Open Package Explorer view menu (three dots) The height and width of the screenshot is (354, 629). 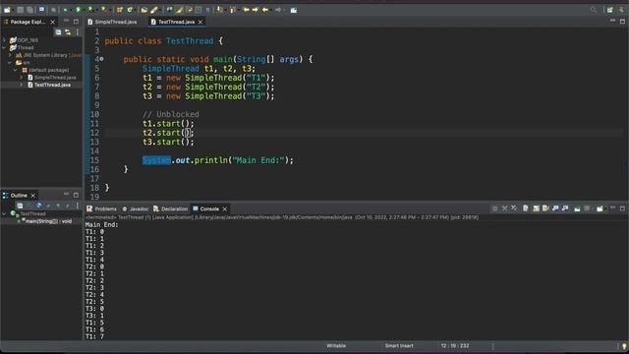click(x=78, y=32)
